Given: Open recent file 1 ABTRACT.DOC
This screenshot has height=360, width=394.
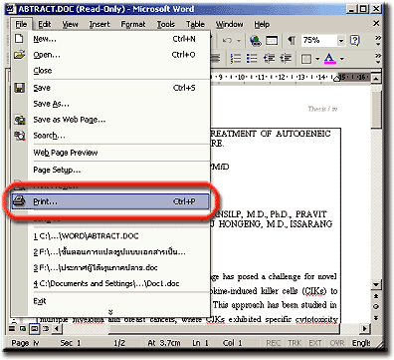Looking at the screenshot, I should click(110, 236).
